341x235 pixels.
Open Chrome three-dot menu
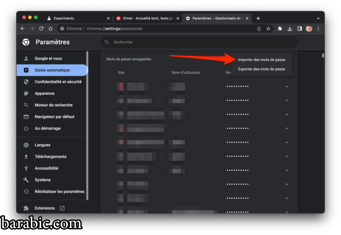[318, 29]
